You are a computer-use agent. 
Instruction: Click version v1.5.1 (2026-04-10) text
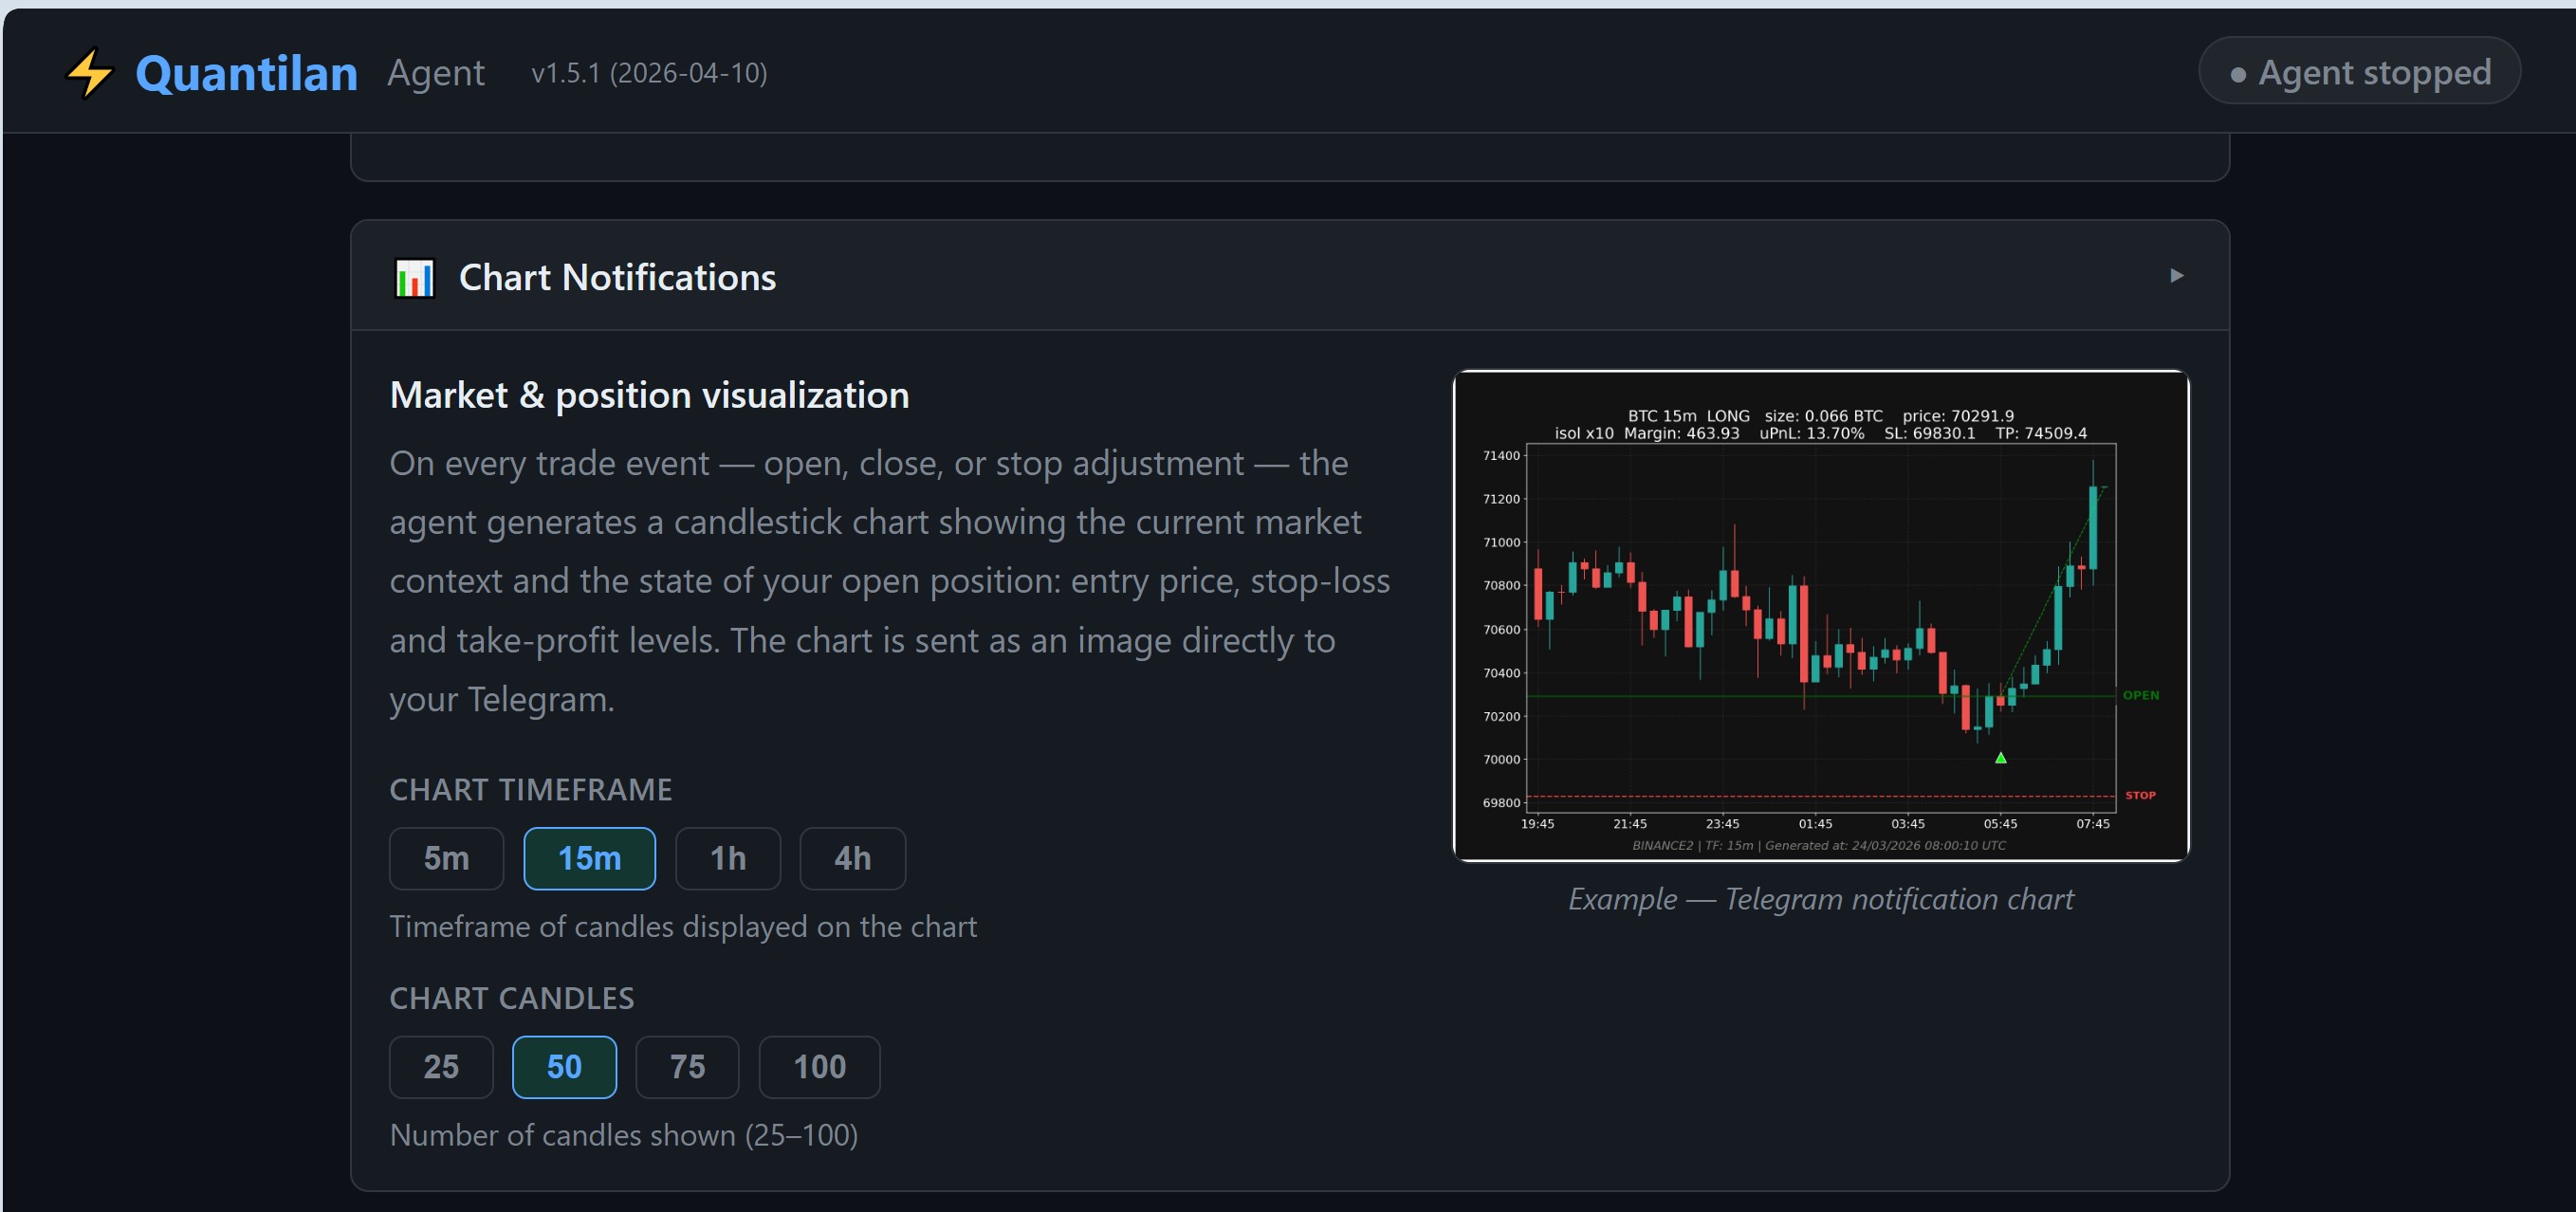649,73
